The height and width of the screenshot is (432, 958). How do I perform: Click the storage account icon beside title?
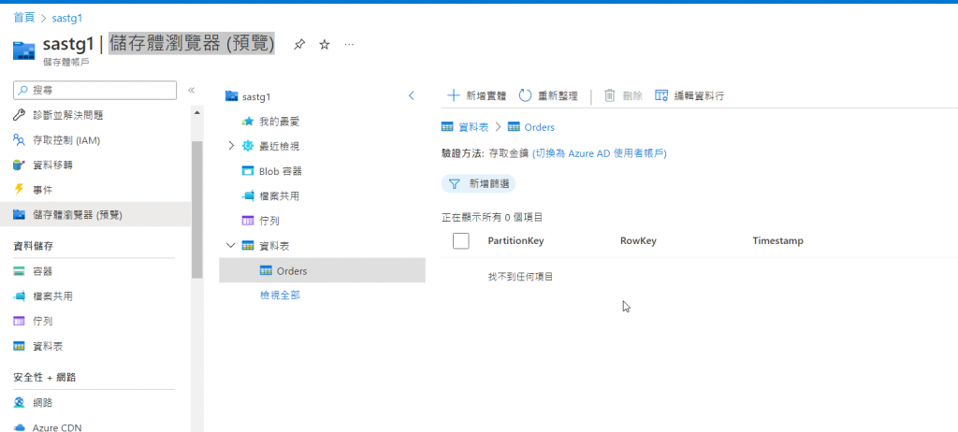[x=23, y=50]
